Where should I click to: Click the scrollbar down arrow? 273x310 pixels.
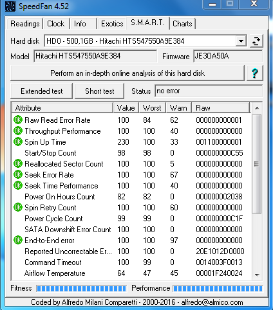point(257,275)
